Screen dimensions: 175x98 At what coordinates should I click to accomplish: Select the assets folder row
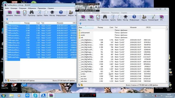click(115, 35)
